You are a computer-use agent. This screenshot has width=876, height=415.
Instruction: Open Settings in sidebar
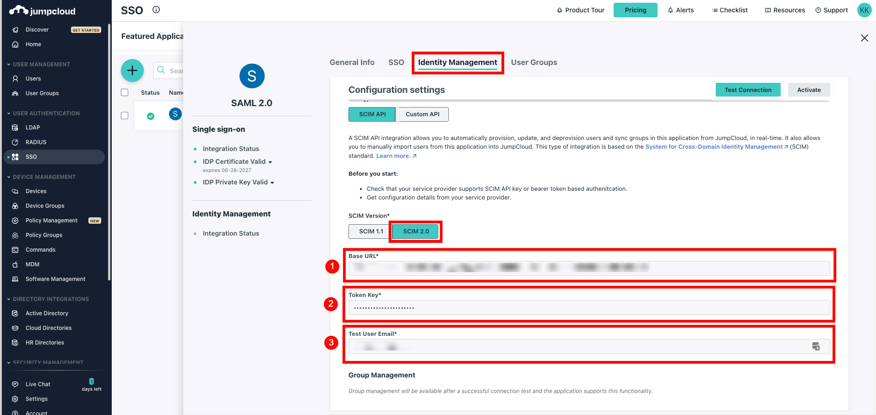click(x=37, y=399)
